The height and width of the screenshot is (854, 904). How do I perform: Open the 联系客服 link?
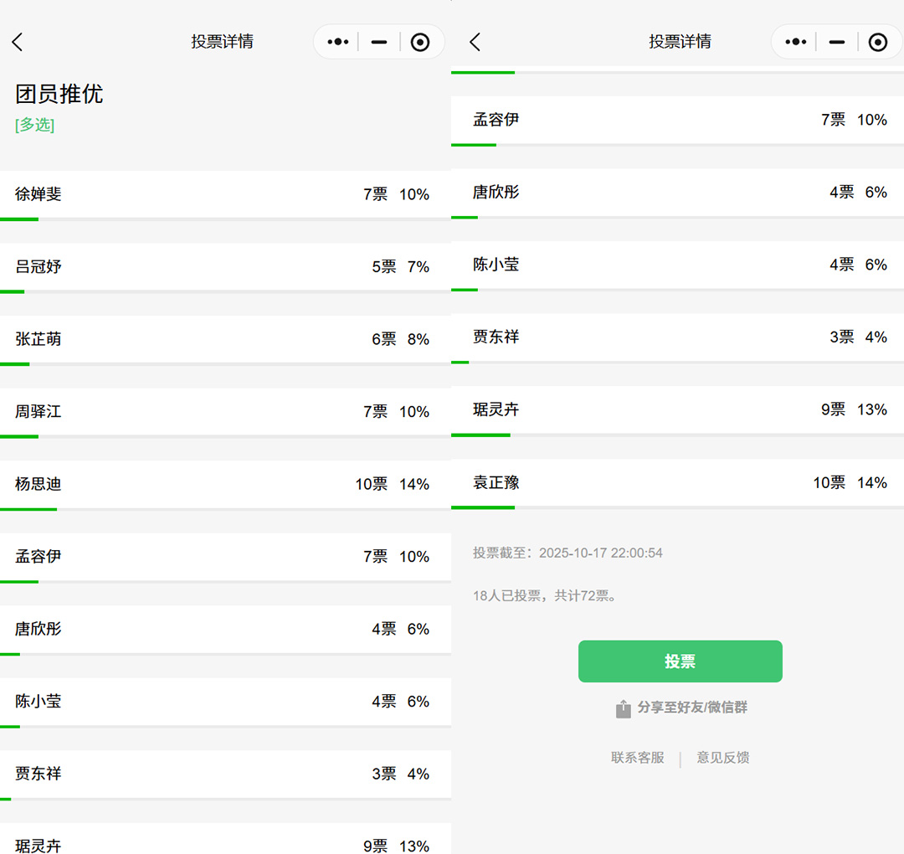pos(637,758)
